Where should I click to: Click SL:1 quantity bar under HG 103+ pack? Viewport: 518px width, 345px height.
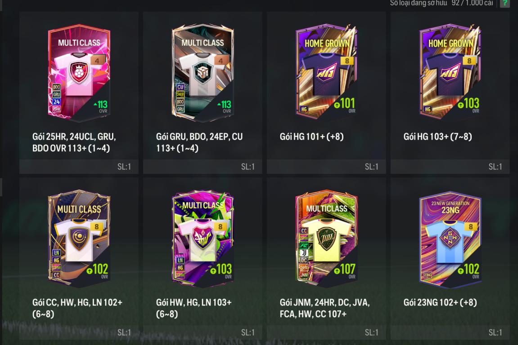[450, 167]
